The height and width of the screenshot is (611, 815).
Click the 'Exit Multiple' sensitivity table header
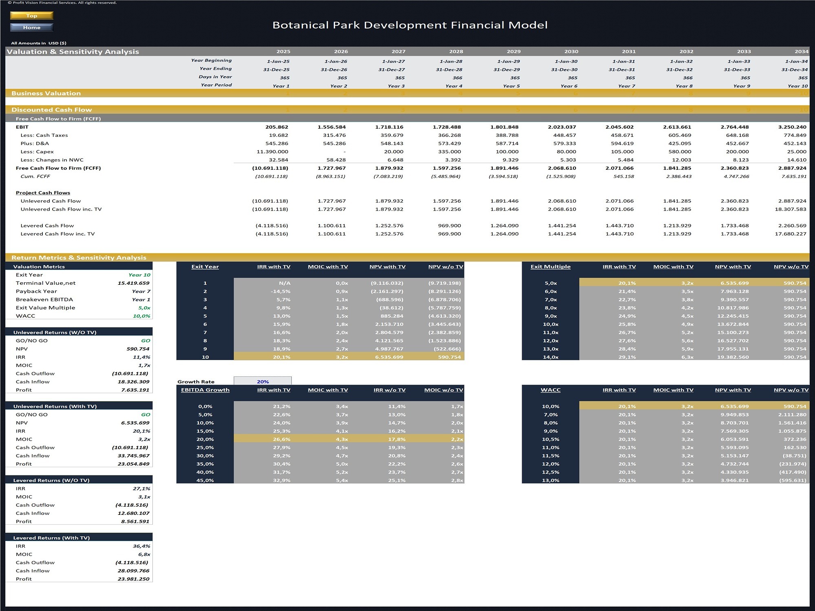coord(551,266)
